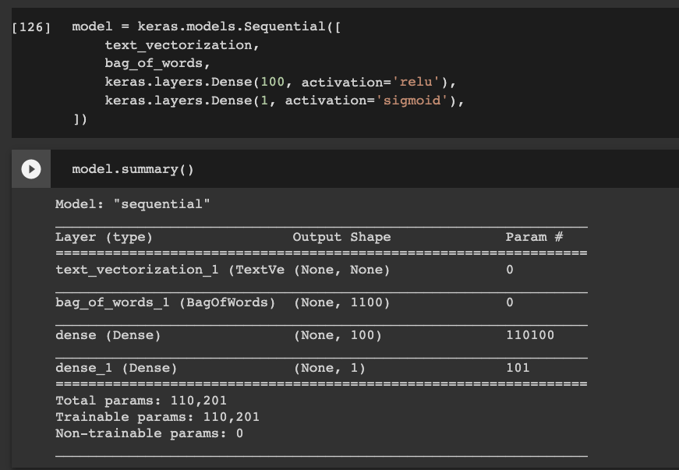Click the execution count label [126]
Viewport: 679px width, 470px height.
point(26,26)
